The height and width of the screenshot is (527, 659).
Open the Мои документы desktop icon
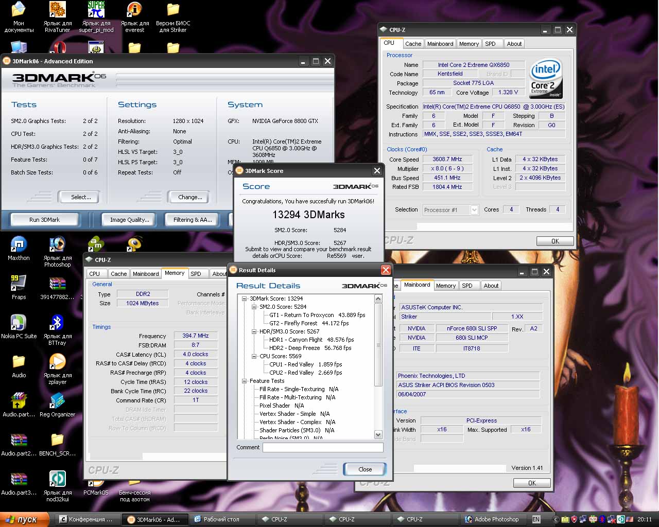(x=19, y=17)
